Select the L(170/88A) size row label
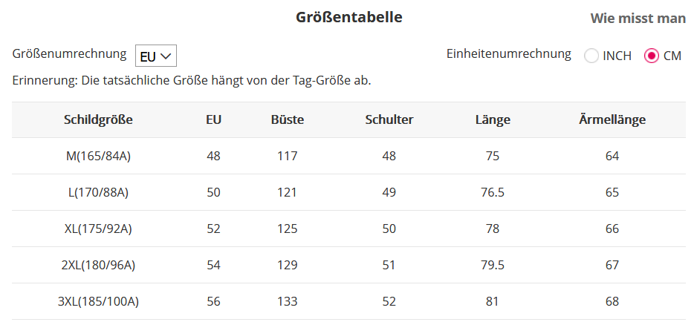The width and height of the screenshot is (694, 322). pyautogui.click(x=98, y=192)
